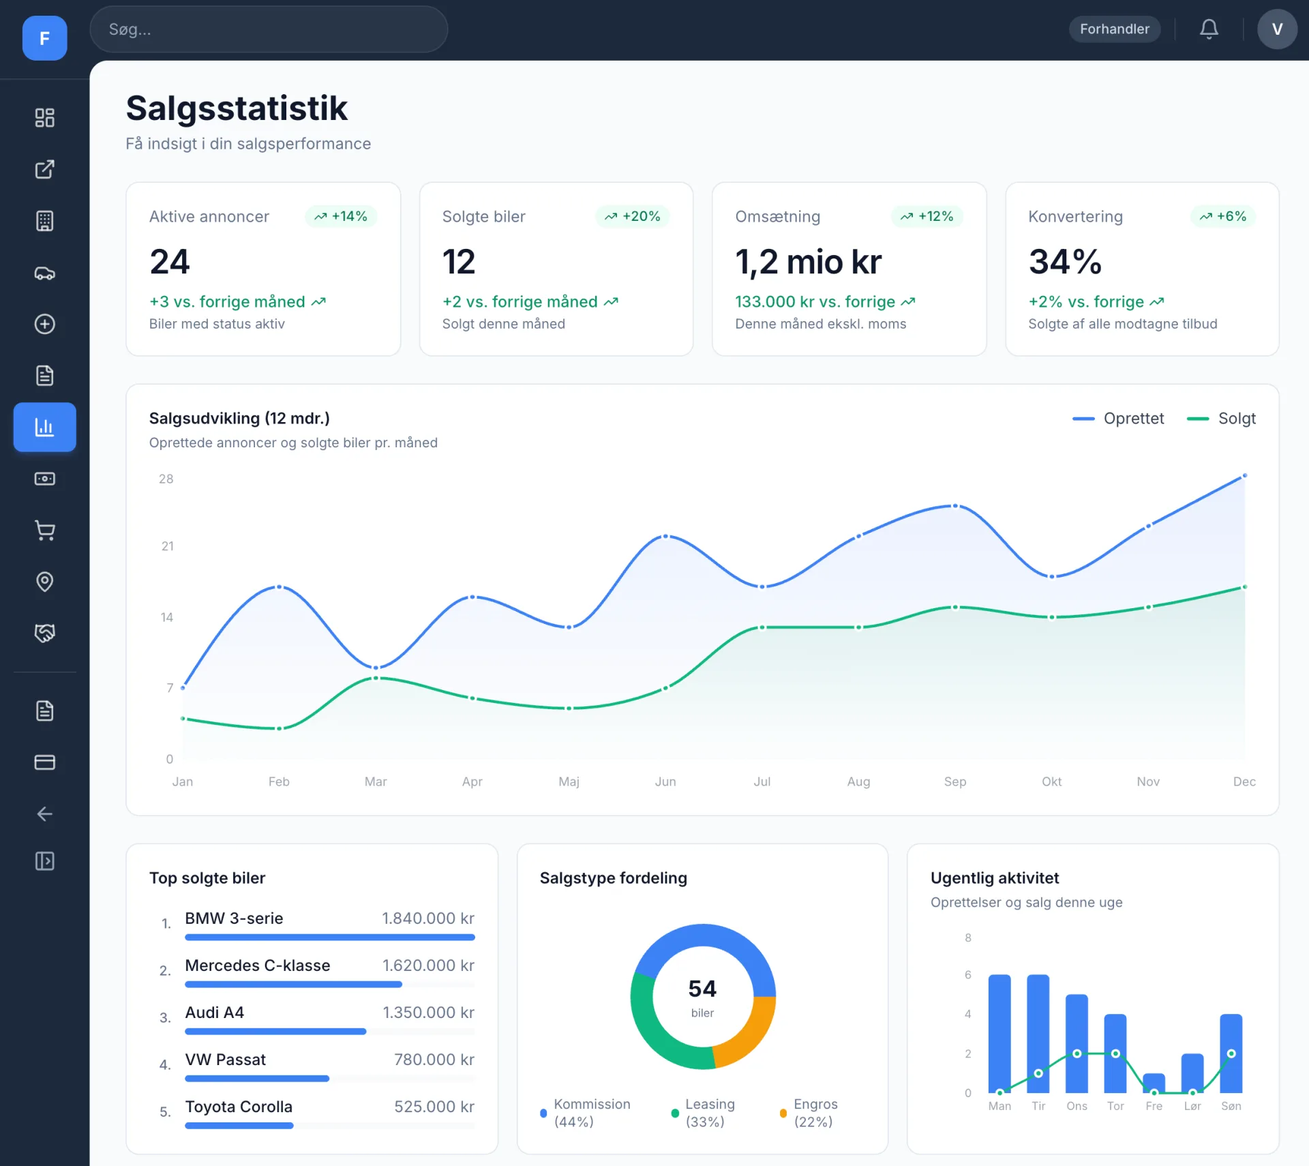Screen dimensions: 1309x1166
Task: Open the banknote icon in sidebar
Action: [44, 479]
